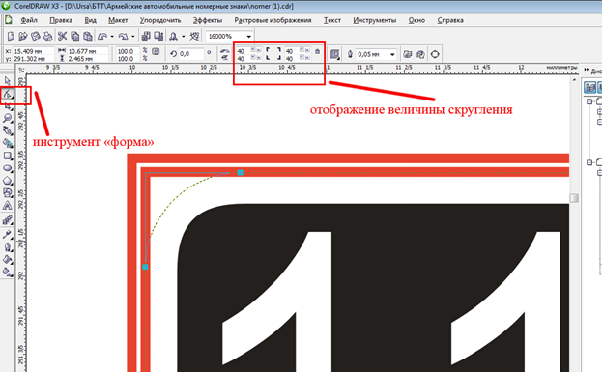Open the Вид menu
Image resolution: width=603 pixels, height=373 pixels.
pyautogui.click(x=91, y=20)
